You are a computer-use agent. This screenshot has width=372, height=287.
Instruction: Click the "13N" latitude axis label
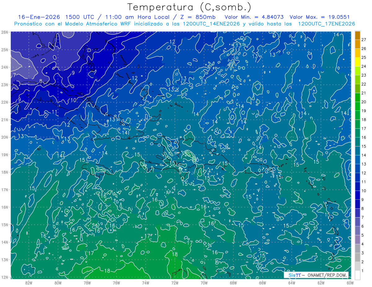5,259
